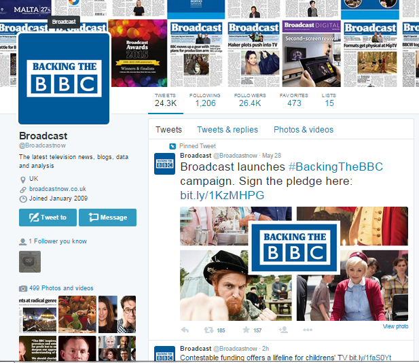Click the Broadcast Digital Second-screen revival cover
This screenshot has height=363, width=419.
(x=311, y=54)
